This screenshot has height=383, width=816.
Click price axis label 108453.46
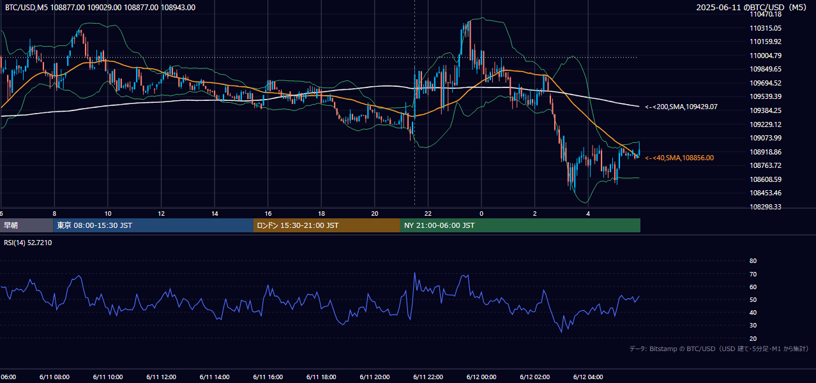coord(766,193)
